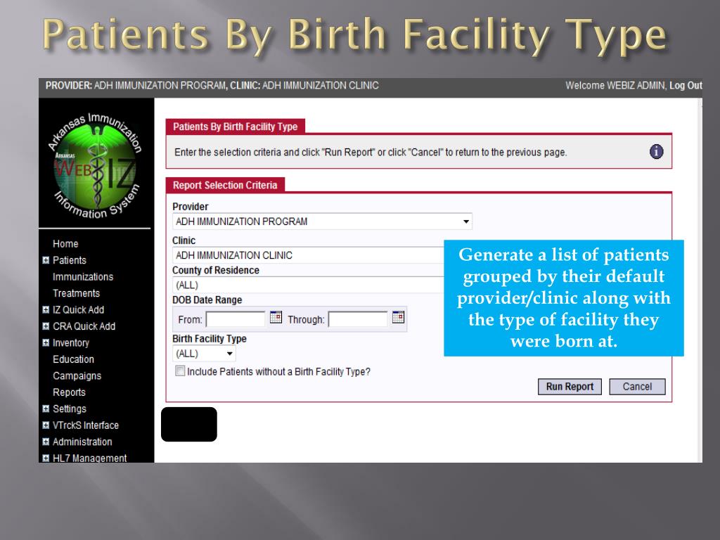Image resolution: width=720 pixels, height=540 pixels.
Task: Open the From date calendar picker
Action: (x=276, y=317)
